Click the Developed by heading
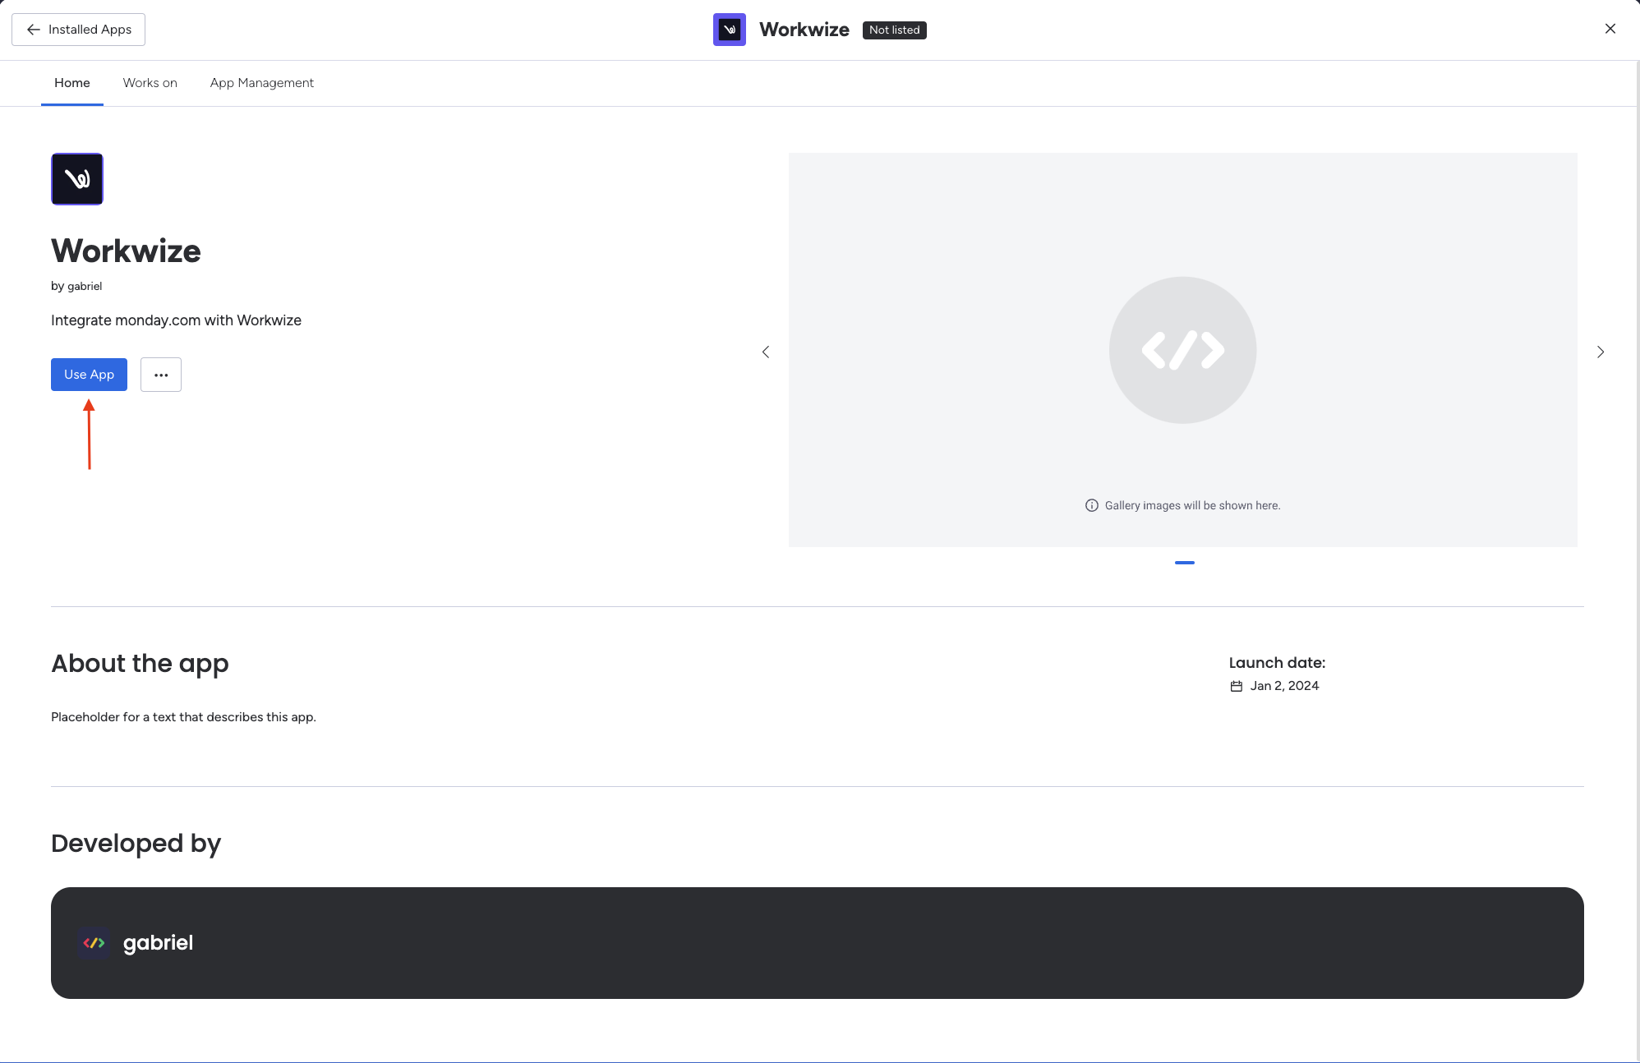 pyautogui.click(x=136, y=844)
